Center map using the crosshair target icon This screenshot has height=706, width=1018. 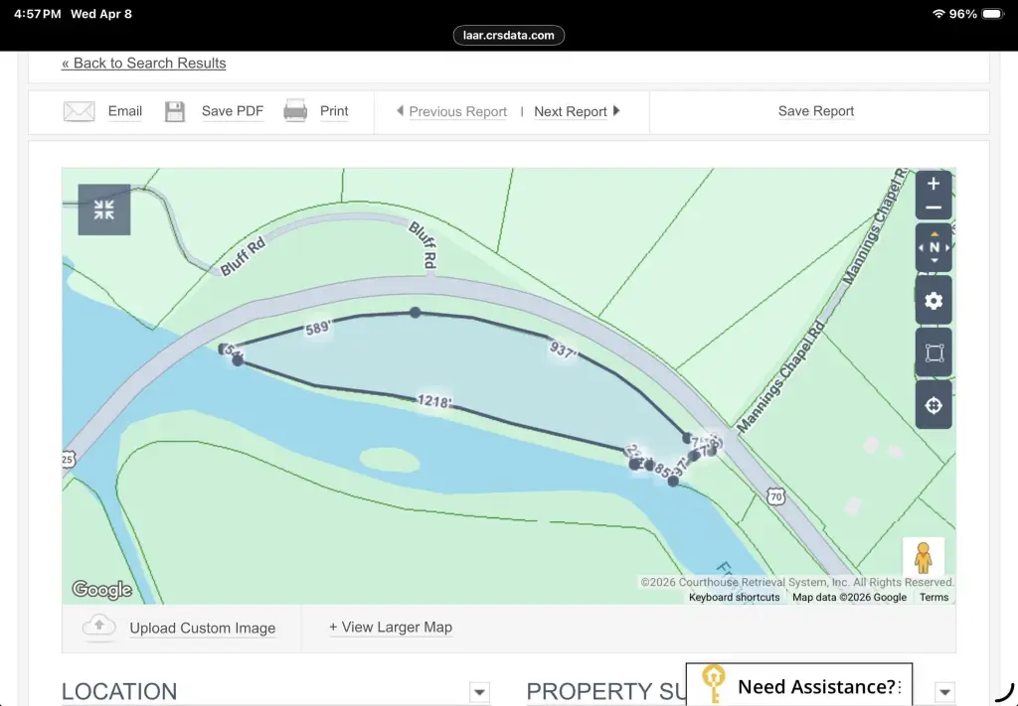[x=933, y=405]
